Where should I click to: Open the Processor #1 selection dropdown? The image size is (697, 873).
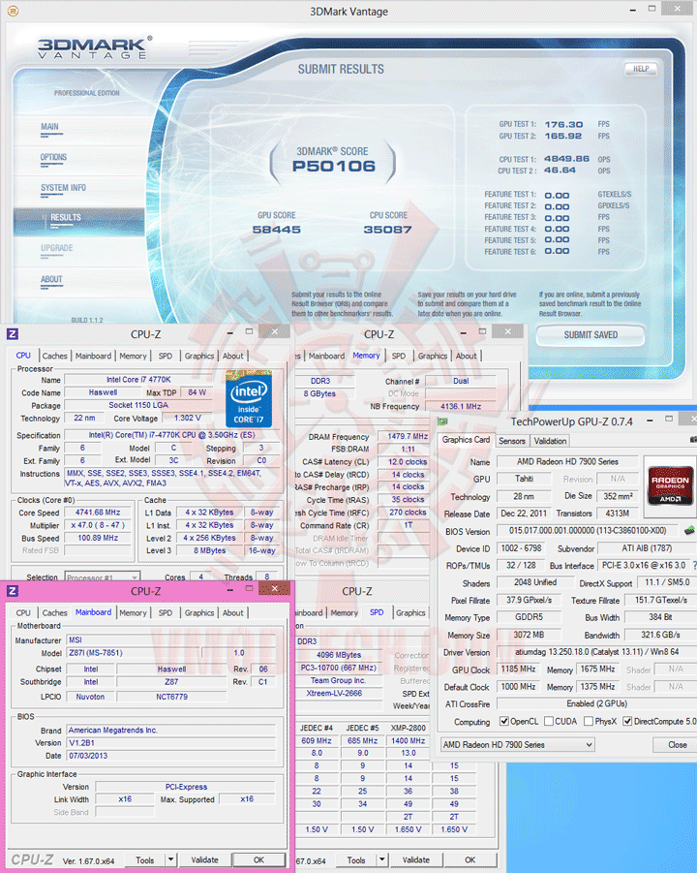[103, 577]
